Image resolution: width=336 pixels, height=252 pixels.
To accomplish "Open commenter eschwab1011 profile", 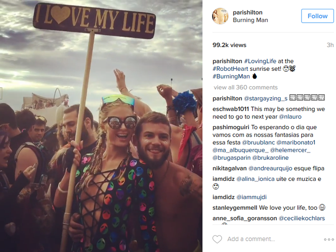I will (x=231, y=109).
